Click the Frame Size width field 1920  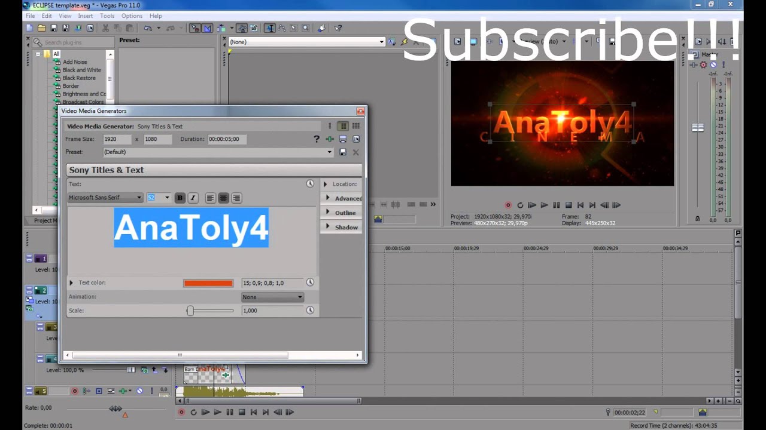pyautogui.click(x=117, y=139)
